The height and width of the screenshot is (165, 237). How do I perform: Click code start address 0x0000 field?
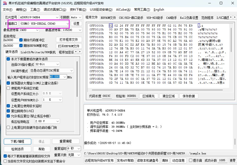[11, 40]
